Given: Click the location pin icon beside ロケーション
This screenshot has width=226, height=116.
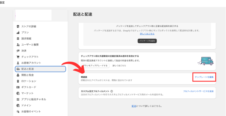Looking at the screenshot, I should 18,81.
